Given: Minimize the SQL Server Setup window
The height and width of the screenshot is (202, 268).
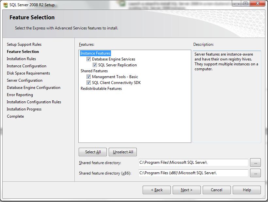Looking at the screenshot, I should tap(237, 4).
